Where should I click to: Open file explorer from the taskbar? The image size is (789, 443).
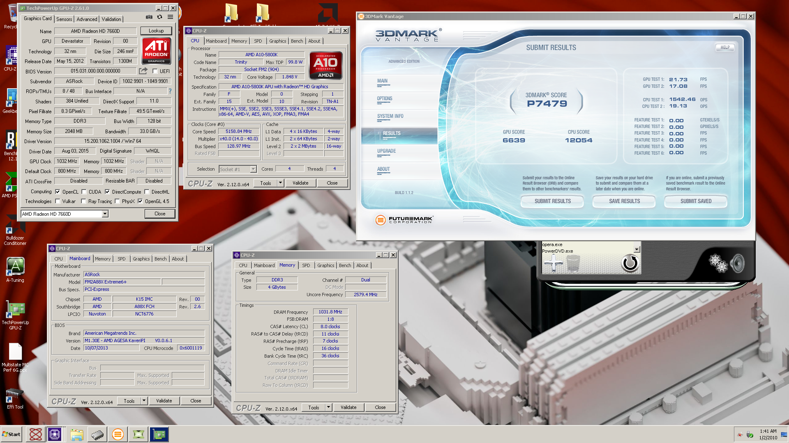tap(76, 434)
